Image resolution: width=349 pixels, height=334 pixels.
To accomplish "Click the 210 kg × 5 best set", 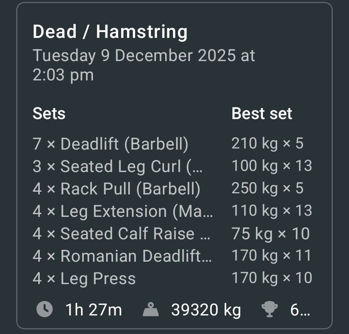I will point(267,144).
